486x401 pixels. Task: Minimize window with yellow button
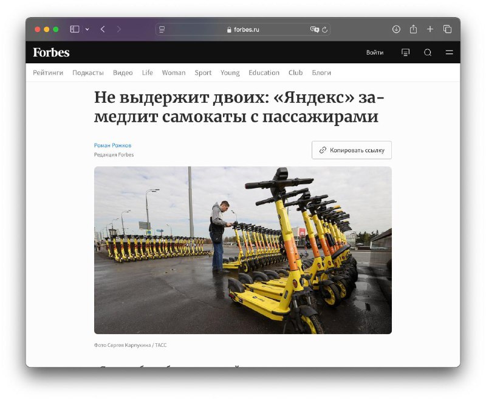[x=47, y=29]
